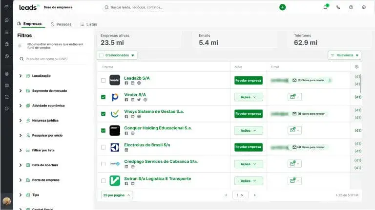Go to next page arrow

255,195
